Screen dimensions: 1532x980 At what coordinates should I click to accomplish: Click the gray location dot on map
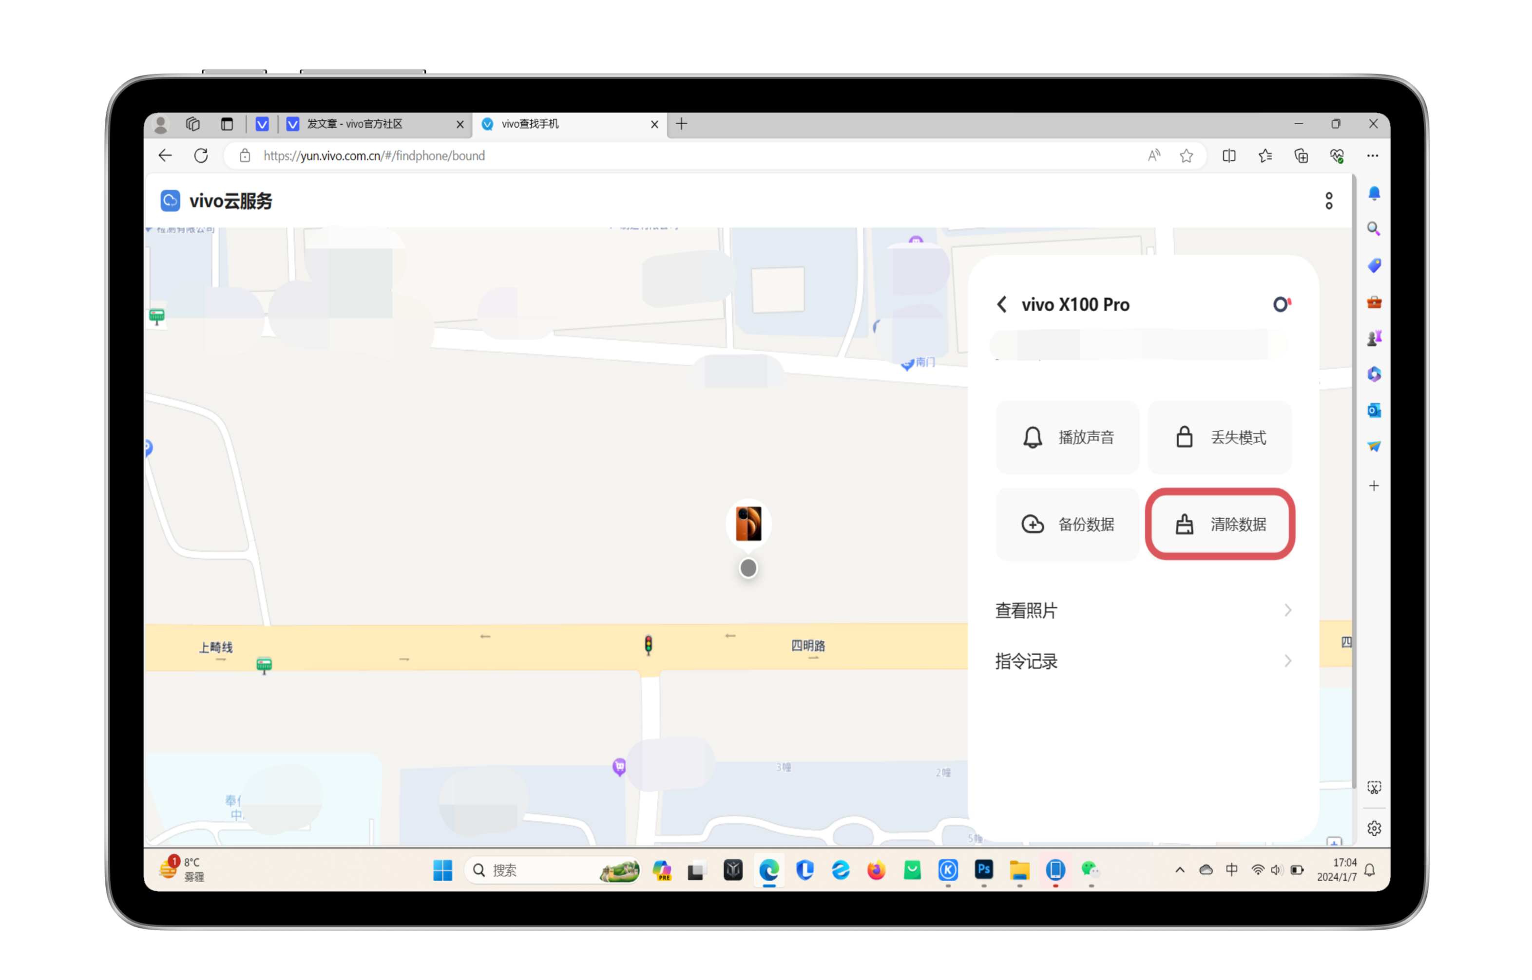(x=748, y=568)
